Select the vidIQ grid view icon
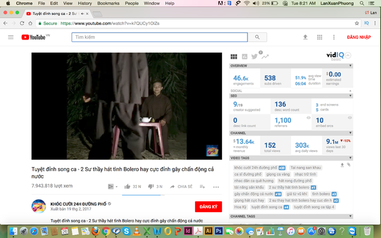This screenshot has height=238, width=381. pyautogui.click(x=234, y=57)
